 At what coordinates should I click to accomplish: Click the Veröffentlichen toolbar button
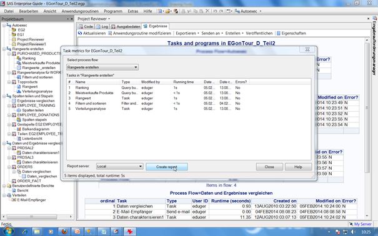click(x=259, y=33)
